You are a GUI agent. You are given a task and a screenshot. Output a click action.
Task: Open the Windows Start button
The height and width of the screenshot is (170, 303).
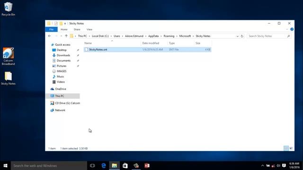[5, 166]
